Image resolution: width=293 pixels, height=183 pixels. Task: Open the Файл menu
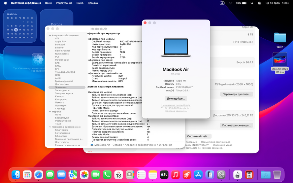click(x=48, y=3)
